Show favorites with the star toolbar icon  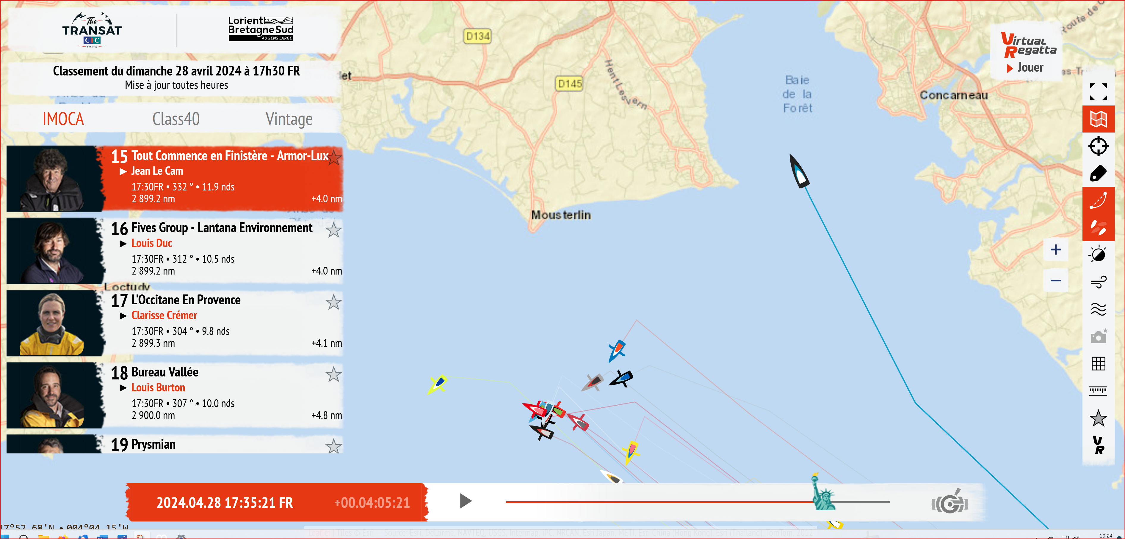pyautogui.click(x=1098, y=418)
